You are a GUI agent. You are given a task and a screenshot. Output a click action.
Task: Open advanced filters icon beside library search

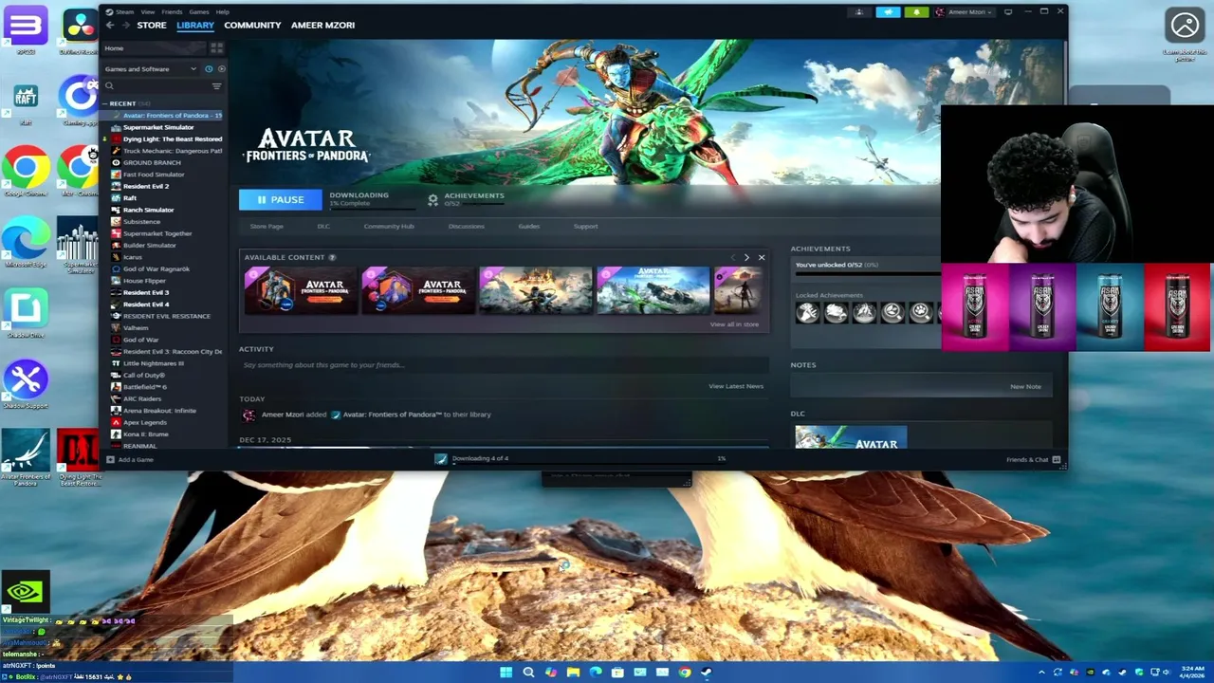pos(216,86)
